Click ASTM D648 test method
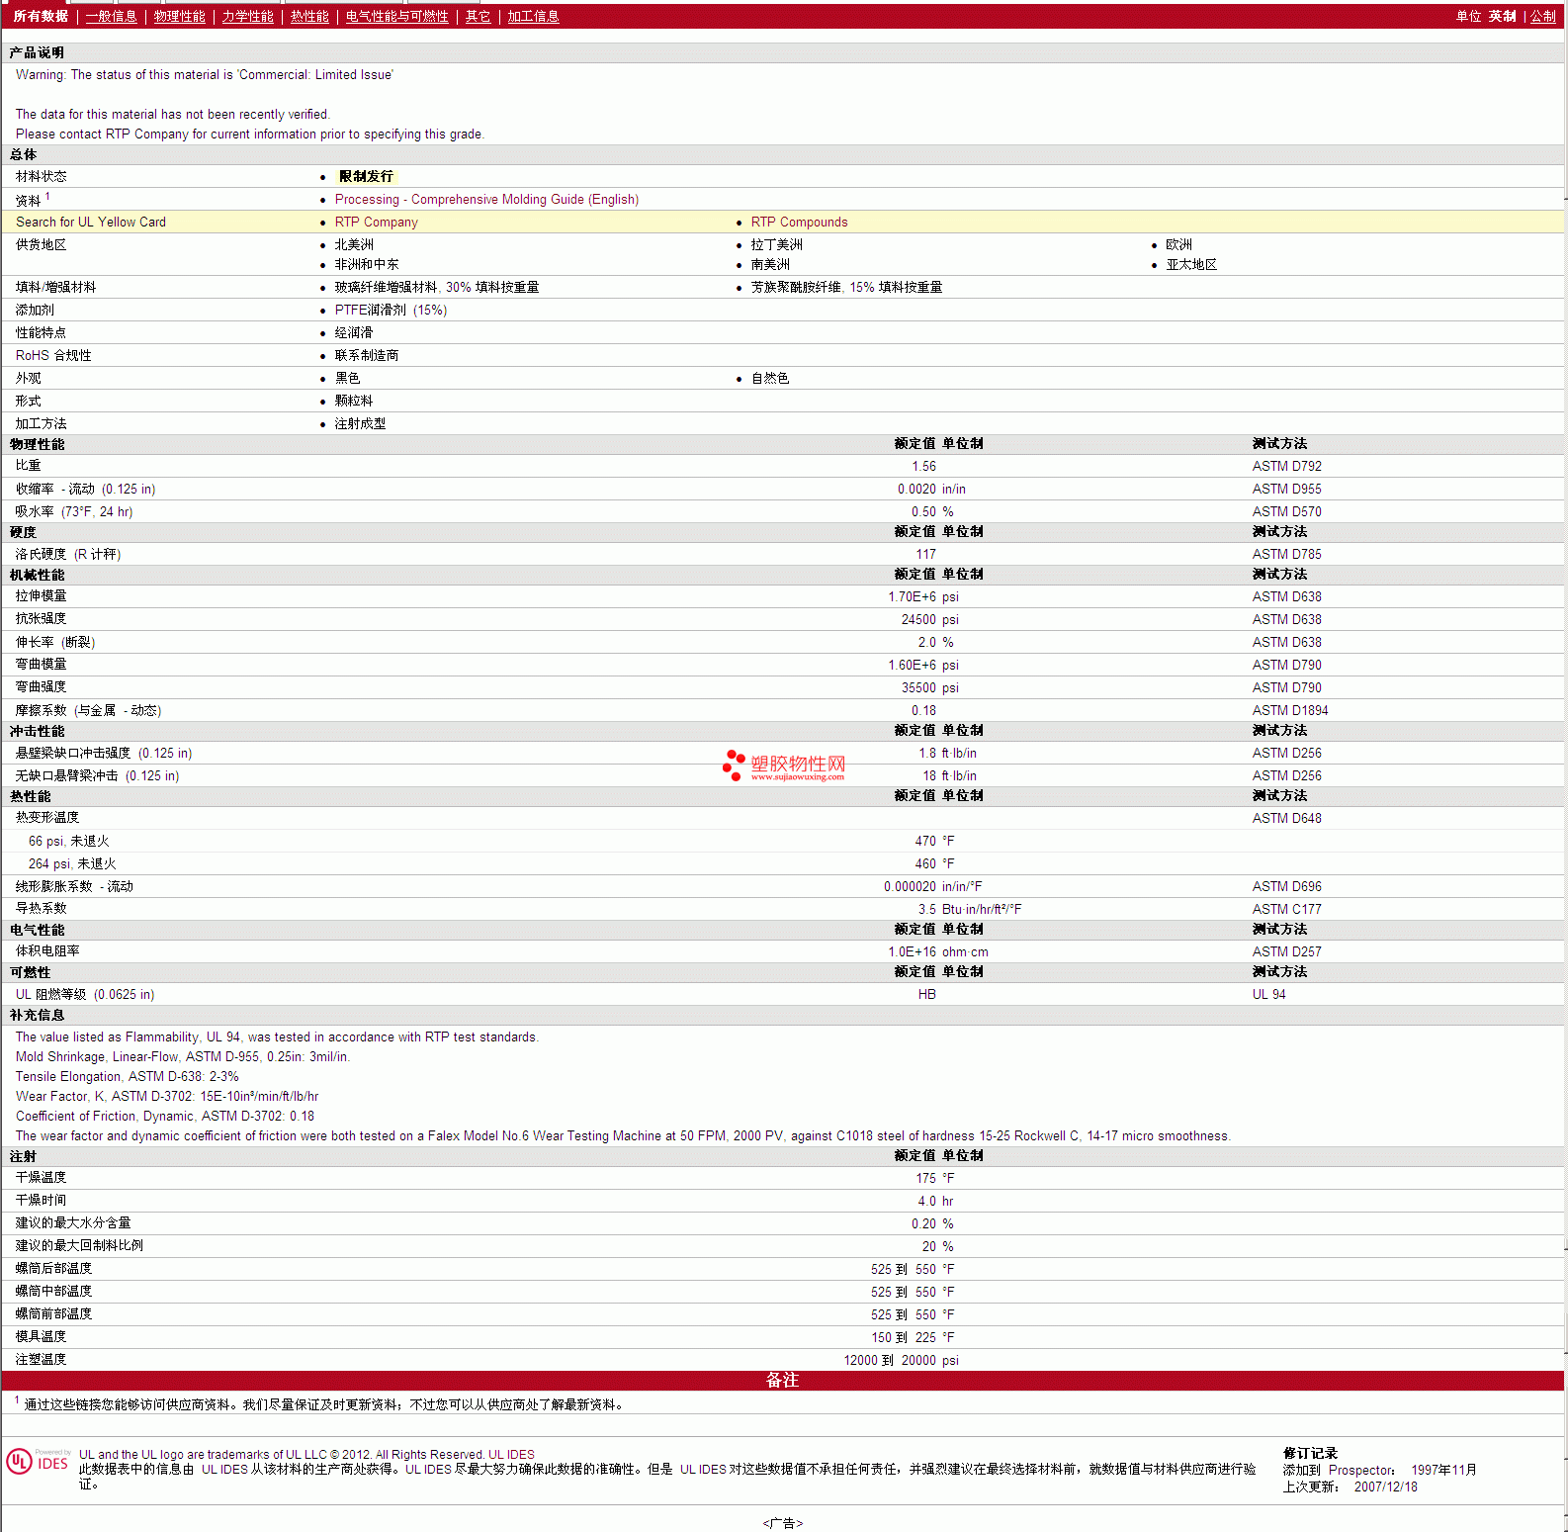 coord(1286,818)
